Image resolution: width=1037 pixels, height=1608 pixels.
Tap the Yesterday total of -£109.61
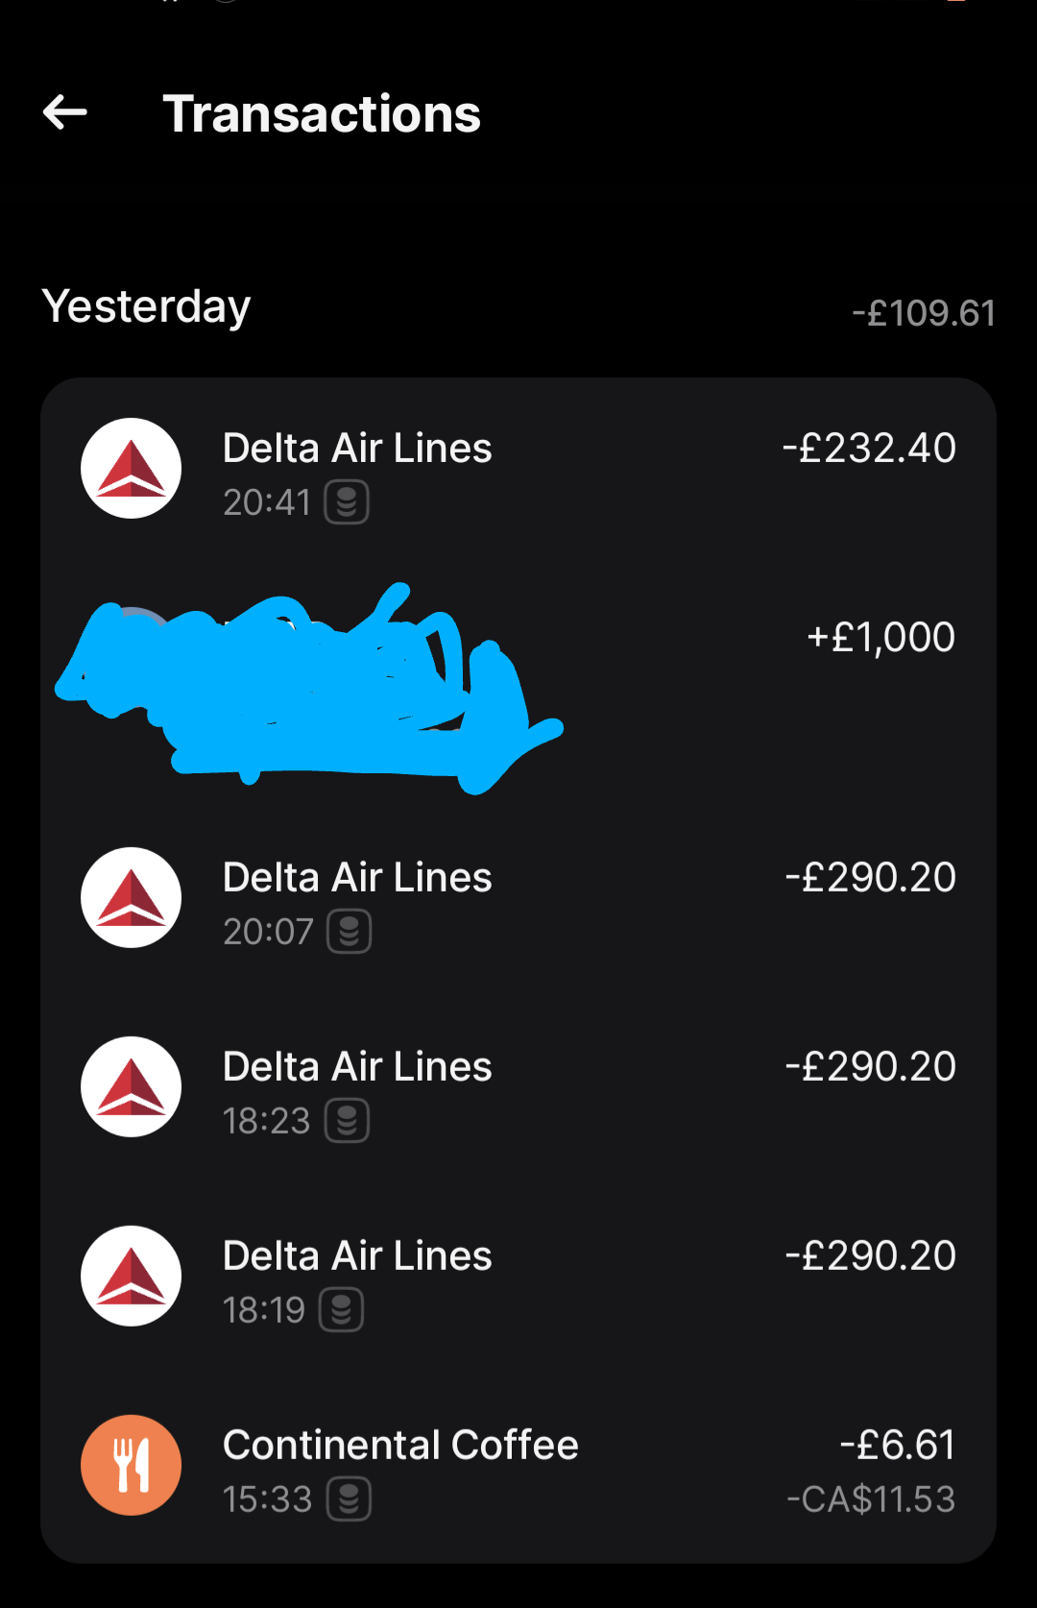[924, 313]
